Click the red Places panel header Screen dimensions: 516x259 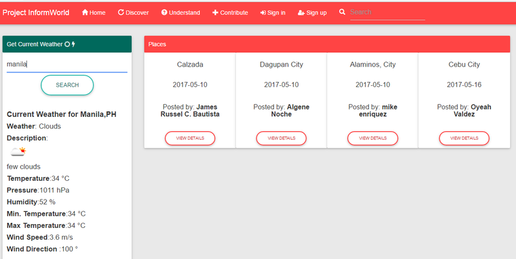point(327,45)
